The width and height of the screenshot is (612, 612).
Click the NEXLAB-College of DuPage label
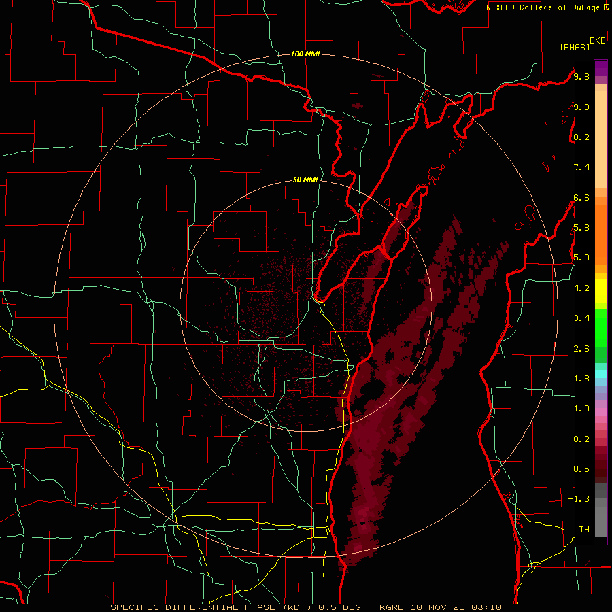click(x=543, y=7)
